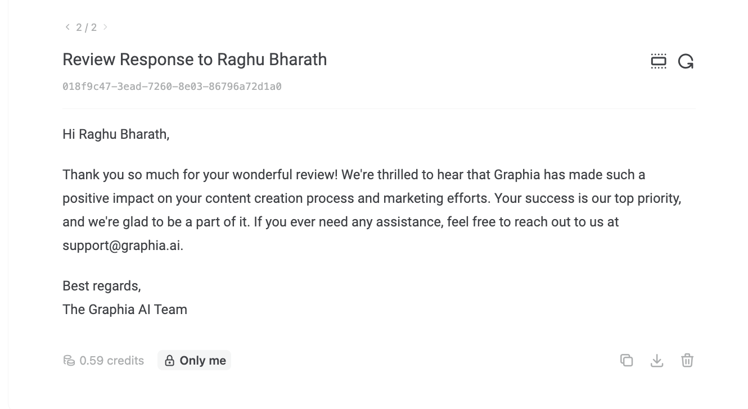Regenerate the review response
748x409 pixels.
[686, 61]
